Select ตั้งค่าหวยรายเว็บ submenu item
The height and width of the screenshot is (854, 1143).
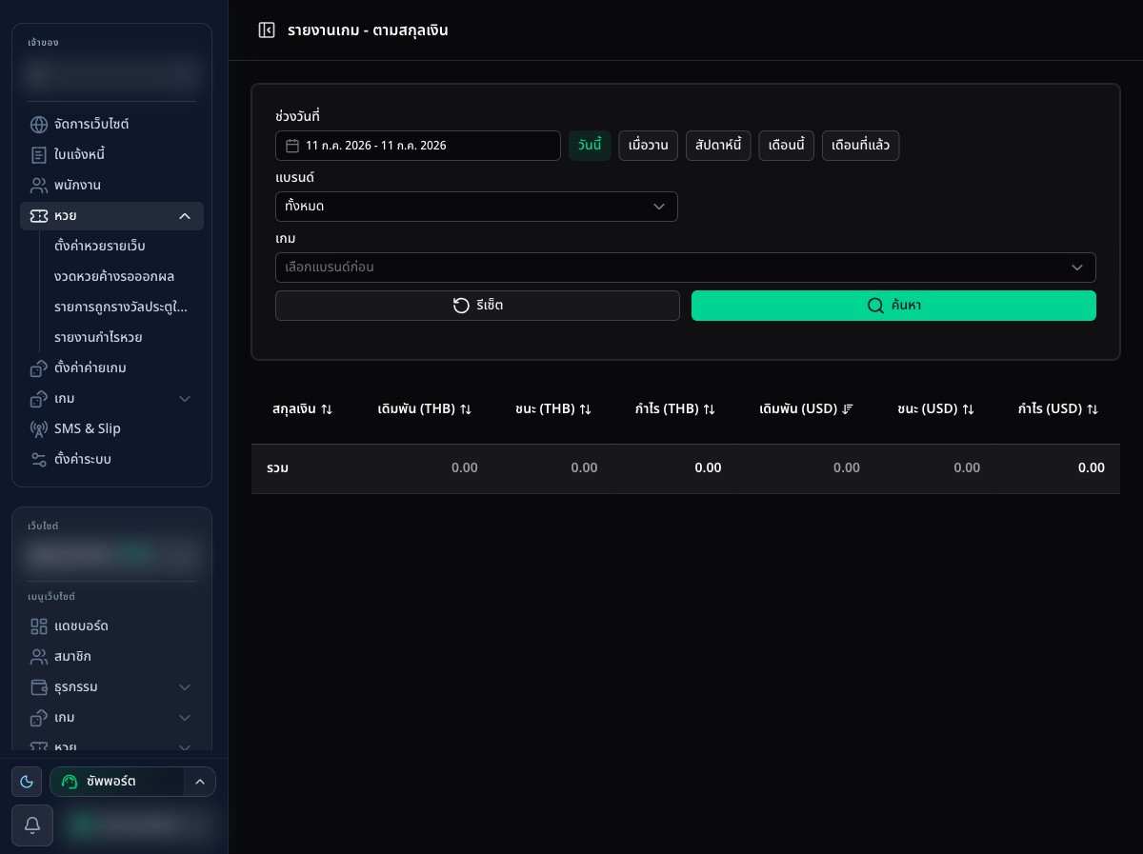[x=100, y=246]
